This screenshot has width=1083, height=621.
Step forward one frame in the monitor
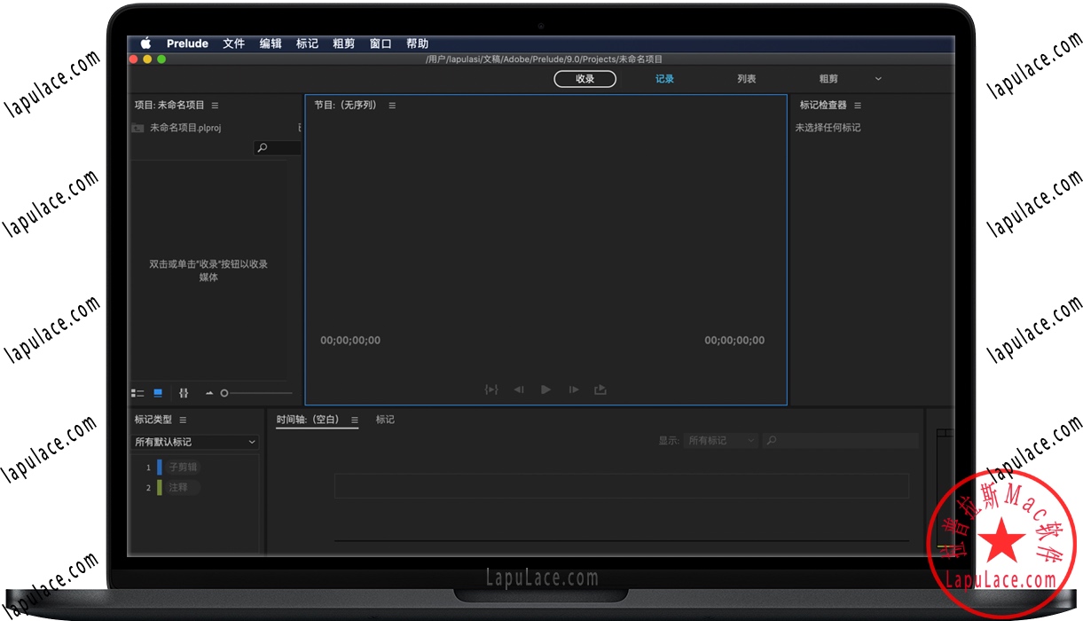[x=574, y=389]
